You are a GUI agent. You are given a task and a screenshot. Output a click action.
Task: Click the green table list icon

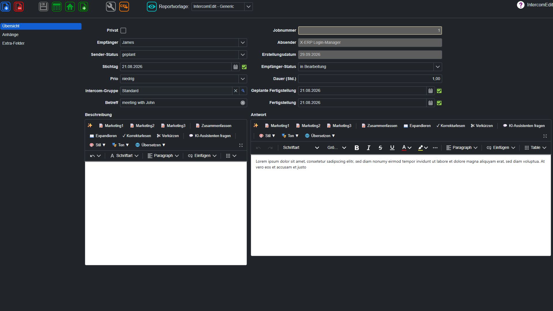click(x=57, y=6)
